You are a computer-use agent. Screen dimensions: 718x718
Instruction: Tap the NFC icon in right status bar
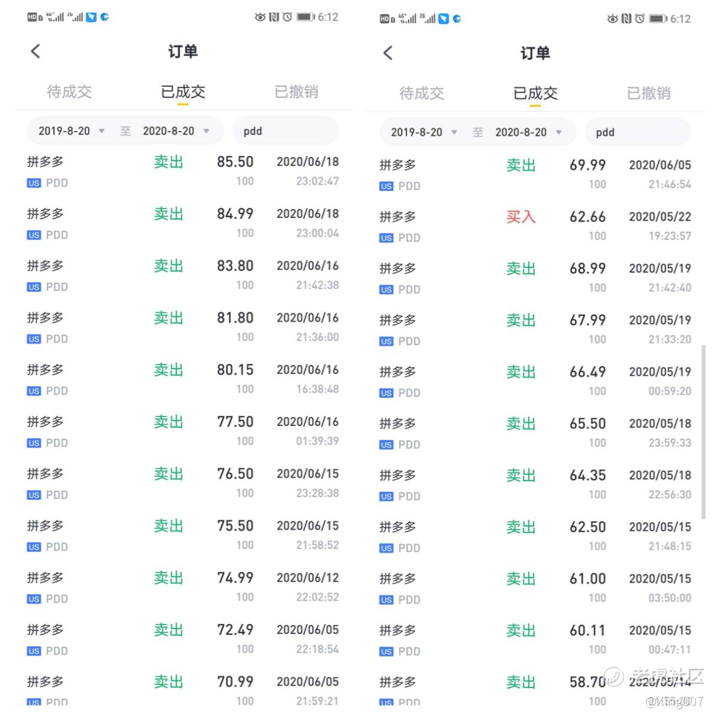pos(626,19)
